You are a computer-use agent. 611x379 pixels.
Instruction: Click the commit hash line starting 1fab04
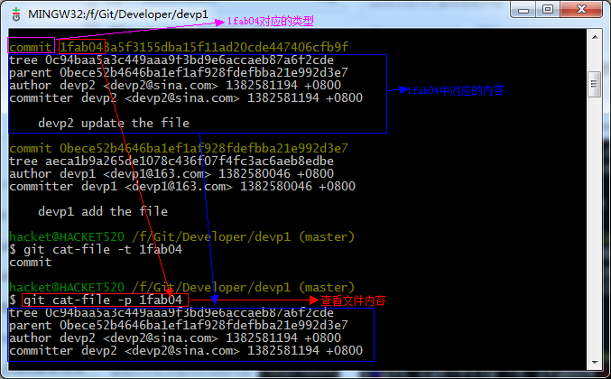click(179, 47)
